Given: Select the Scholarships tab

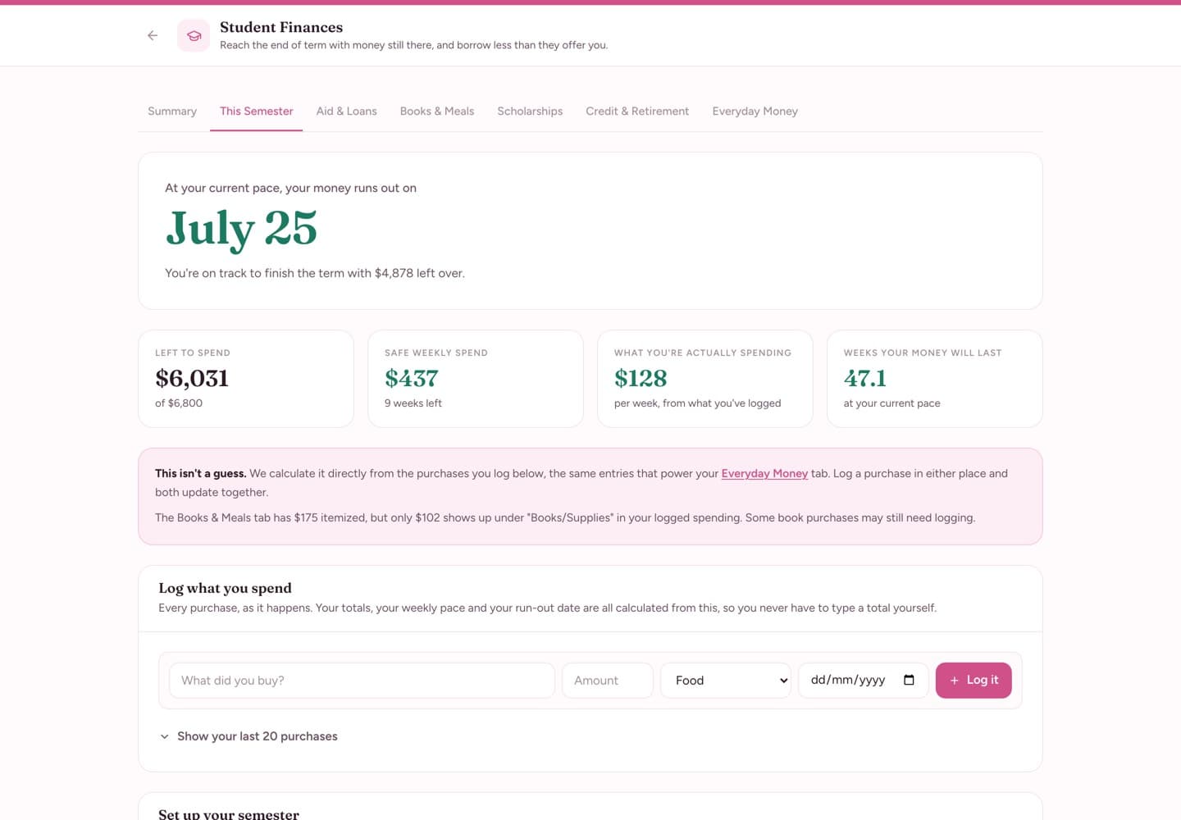Looking at the screenshot, I should 530,111.
